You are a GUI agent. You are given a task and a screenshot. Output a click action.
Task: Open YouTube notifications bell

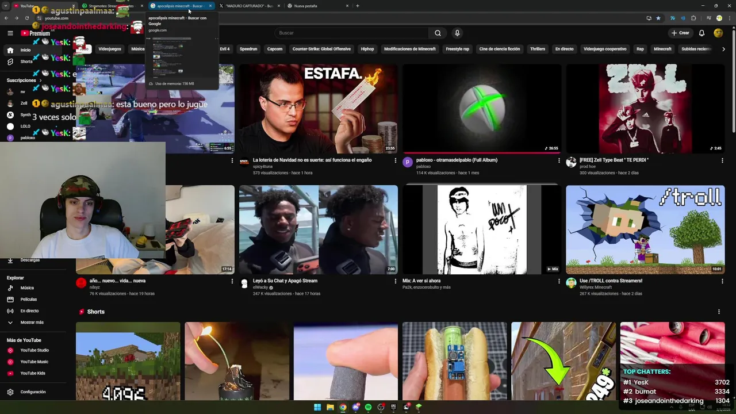pos(701,33)
